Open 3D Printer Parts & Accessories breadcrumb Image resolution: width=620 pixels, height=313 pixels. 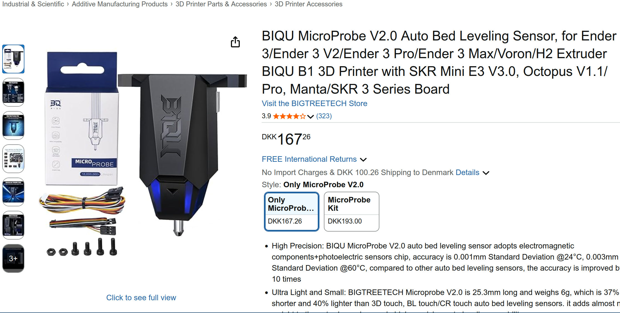click(221, 4)
